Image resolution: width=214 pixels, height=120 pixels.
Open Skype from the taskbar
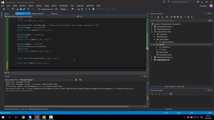30,117
